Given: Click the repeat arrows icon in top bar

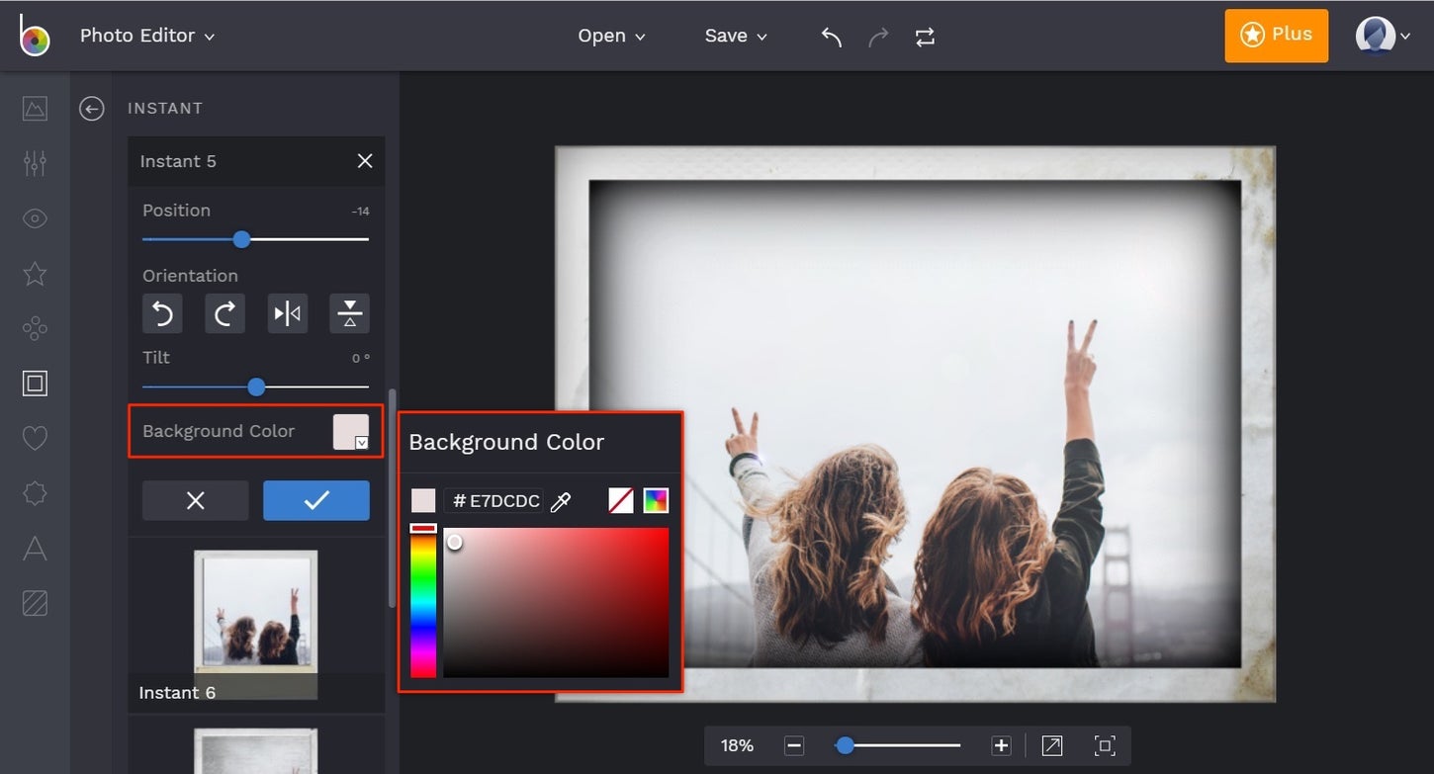Looking at the screenshot, I should pos(925,37).
